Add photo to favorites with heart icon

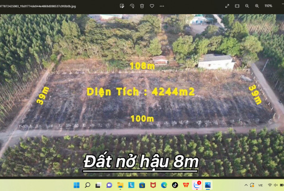[152, 6]
